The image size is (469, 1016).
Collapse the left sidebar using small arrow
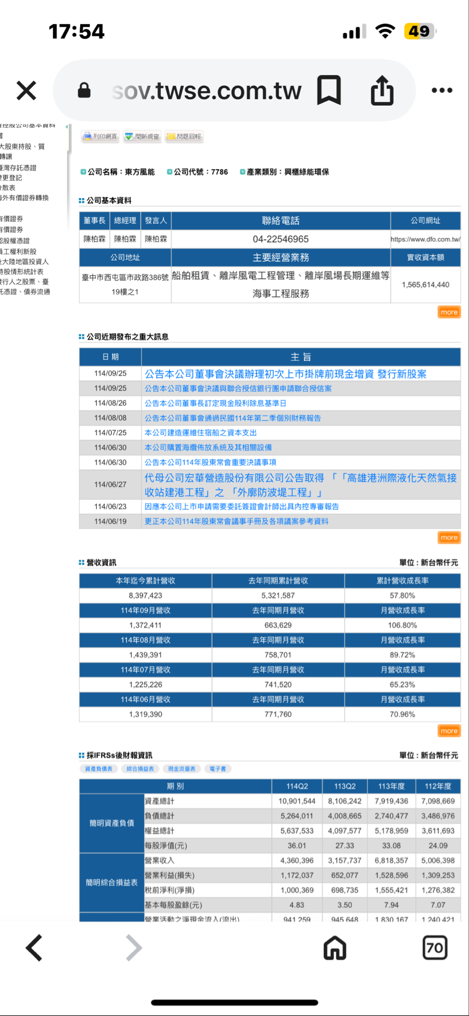tap(67, 127)
